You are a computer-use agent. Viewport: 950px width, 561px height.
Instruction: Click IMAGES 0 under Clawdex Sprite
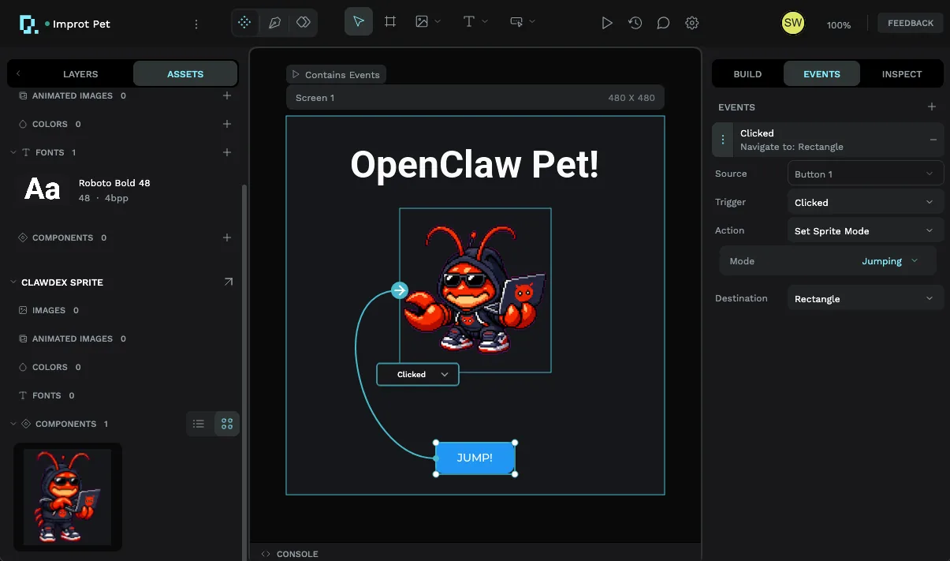49,310
